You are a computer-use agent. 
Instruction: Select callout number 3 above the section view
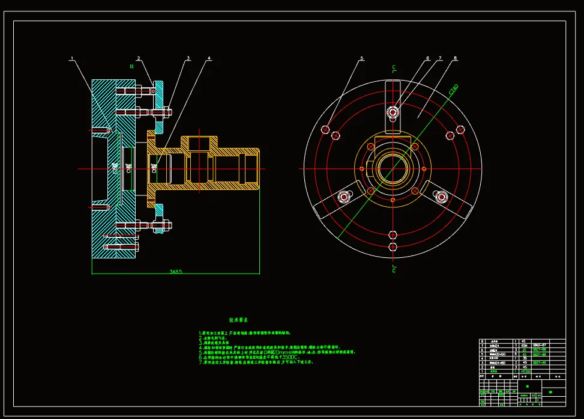coord(188,58)
